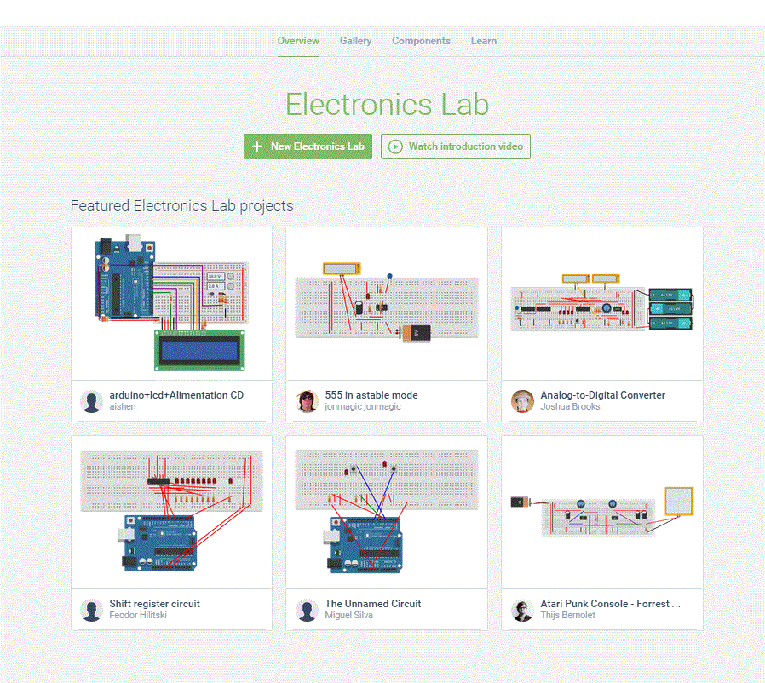Open Analog-to-Digital Converter circuit thumbnail
The image size is (765, 683).
point(601,303)
